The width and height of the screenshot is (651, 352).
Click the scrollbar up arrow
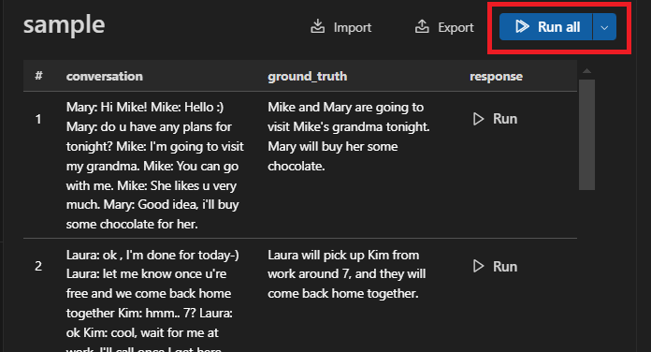[586, 71]
